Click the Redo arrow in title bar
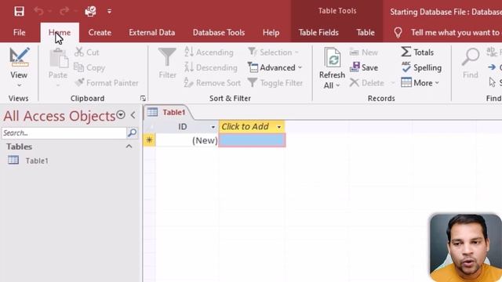Screen dimensions: 502x282 64,11
